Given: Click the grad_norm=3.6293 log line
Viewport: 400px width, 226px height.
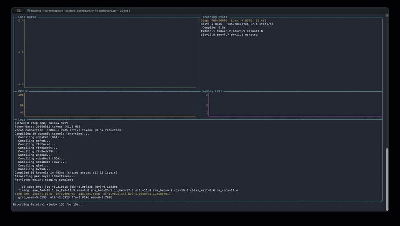Looking at the screenshot, I should pyautogui.click(x=65, y=197).
